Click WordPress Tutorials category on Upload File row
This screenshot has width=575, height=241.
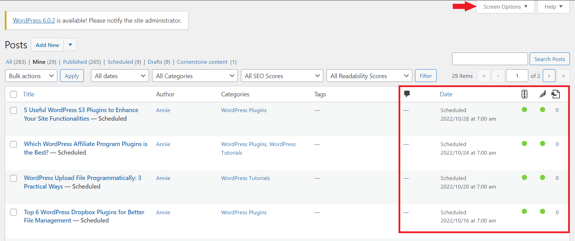click(245, 178)
